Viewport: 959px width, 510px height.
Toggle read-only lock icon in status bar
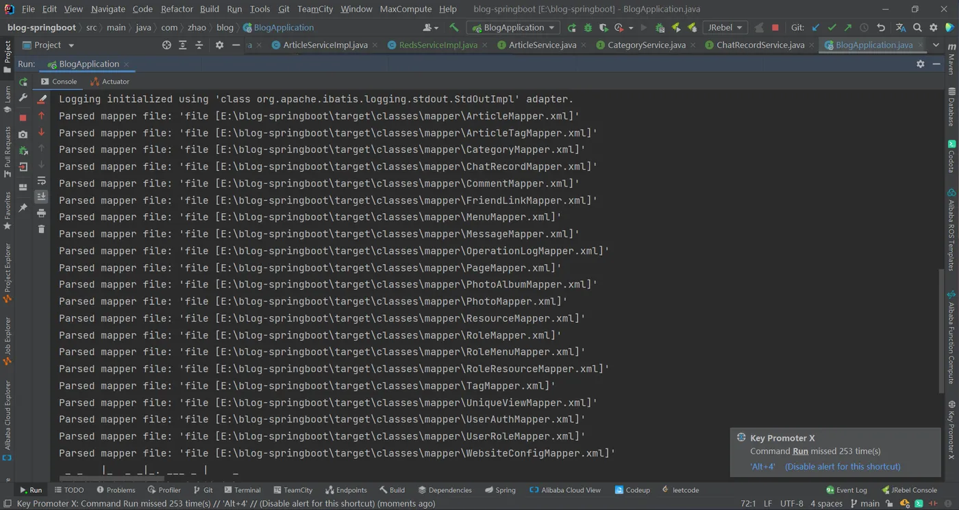(890, 503)
